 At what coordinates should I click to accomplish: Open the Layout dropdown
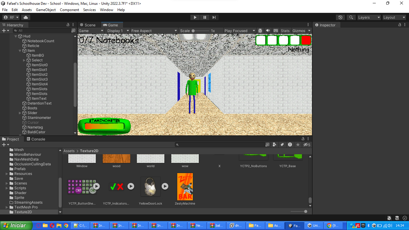[x=394, y=17]
